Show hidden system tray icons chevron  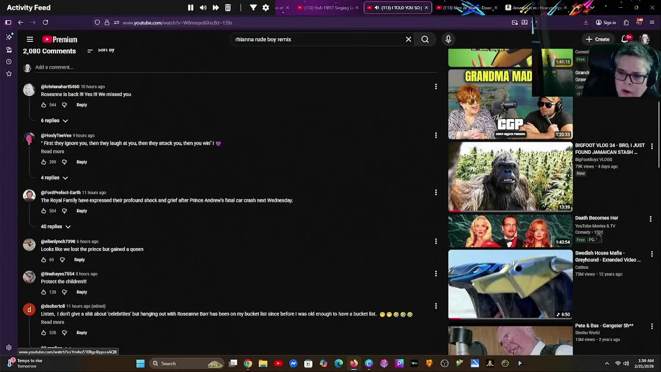(x=607, y=364)
